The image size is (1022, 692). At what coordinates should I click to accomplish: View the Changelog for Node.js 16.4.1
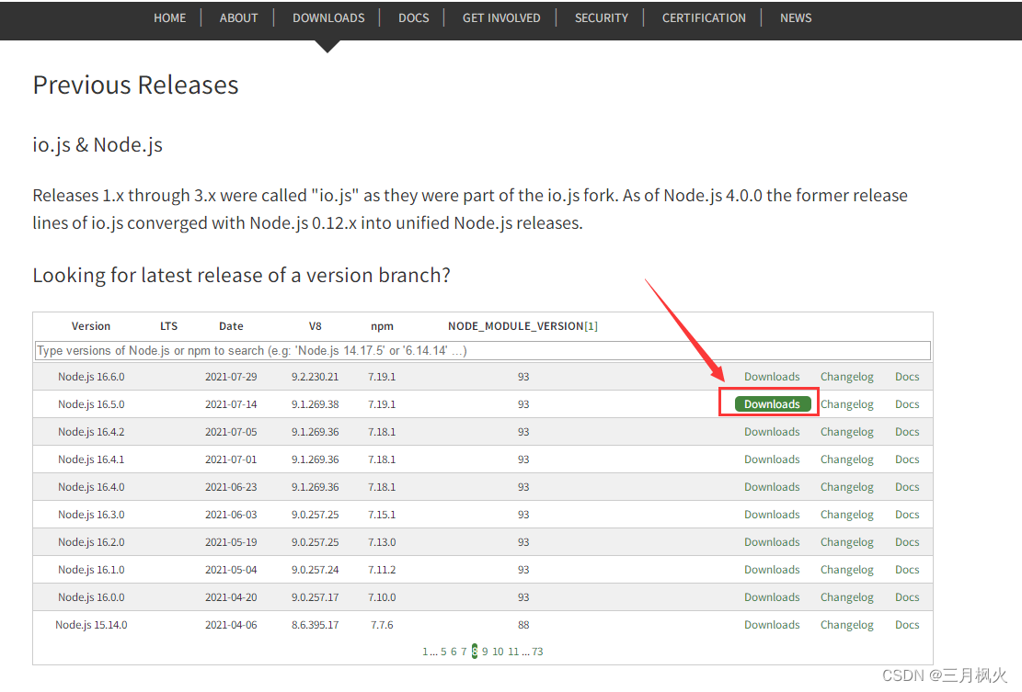tap(846, 459)
